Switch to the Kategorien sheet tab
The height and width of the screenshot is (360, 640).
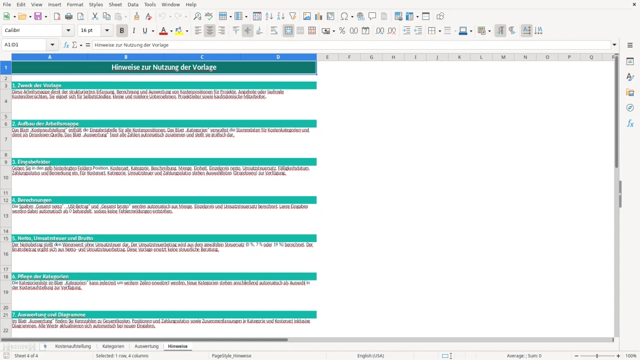[x=113, y=347]
